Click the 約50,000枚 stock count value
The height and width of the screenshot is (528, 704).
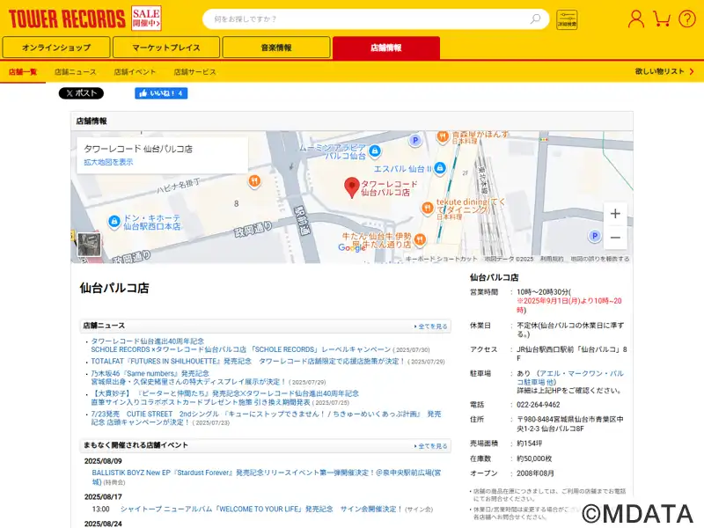click(x=534, y=458)
